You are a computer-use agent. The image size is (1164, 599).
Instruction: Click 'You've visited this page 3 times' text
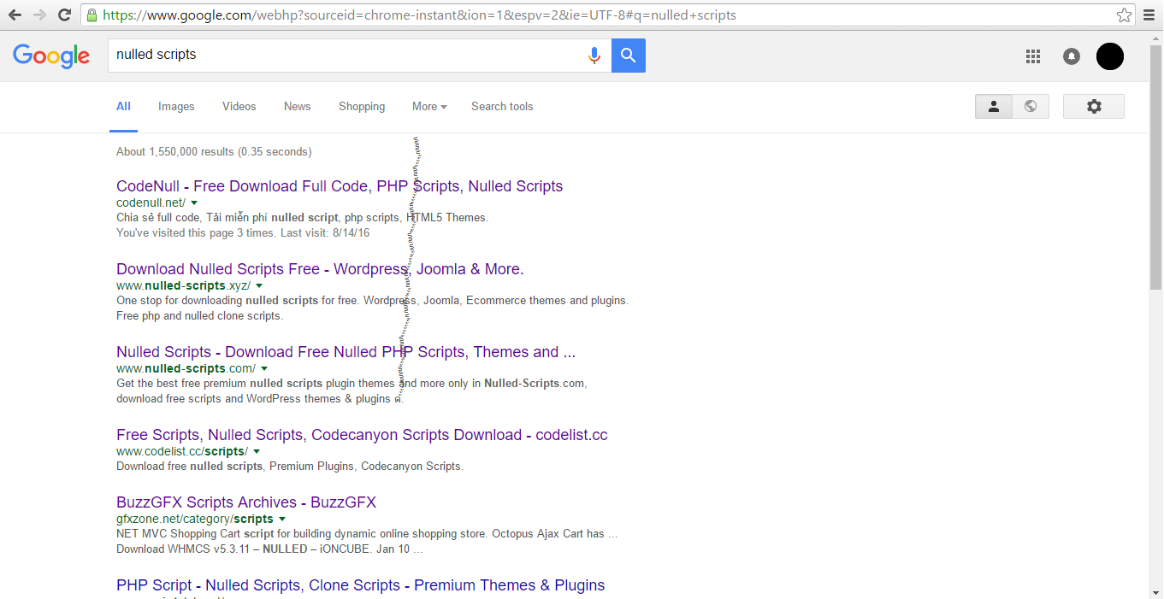tap(243, 233)
